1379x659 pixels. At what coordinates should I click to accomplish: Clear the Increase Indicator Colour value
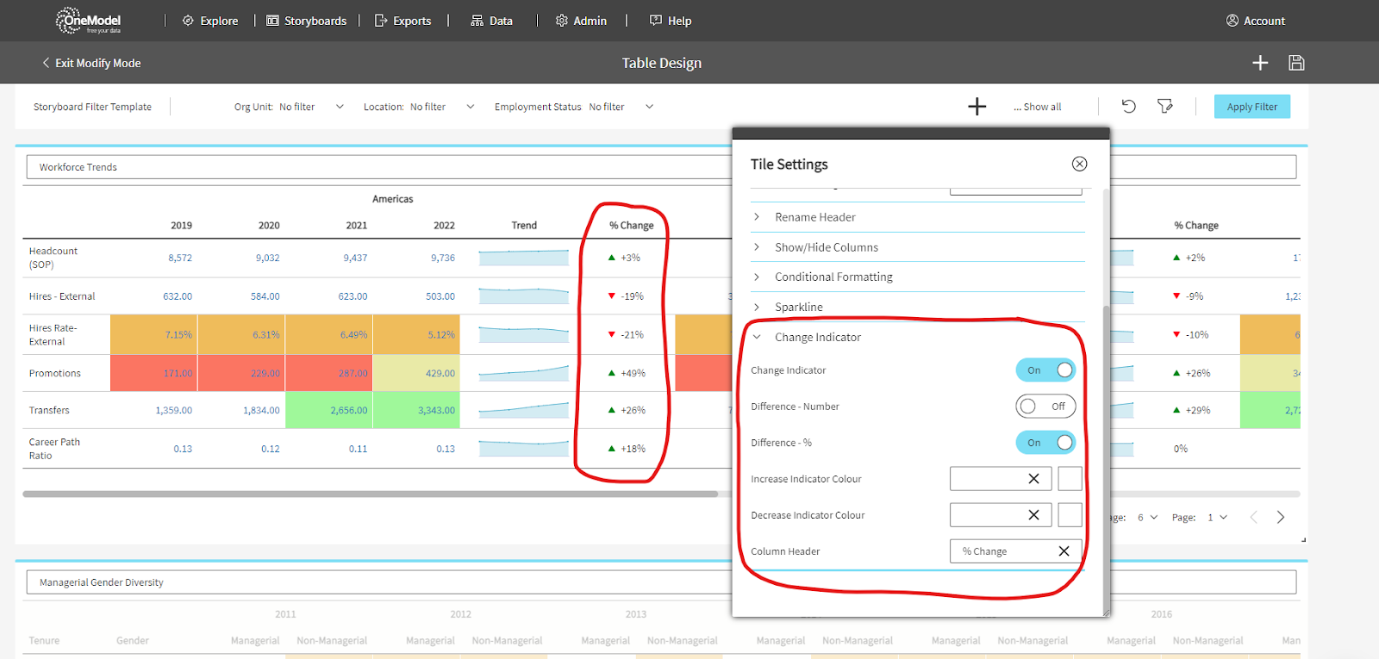coord(1033,479)
